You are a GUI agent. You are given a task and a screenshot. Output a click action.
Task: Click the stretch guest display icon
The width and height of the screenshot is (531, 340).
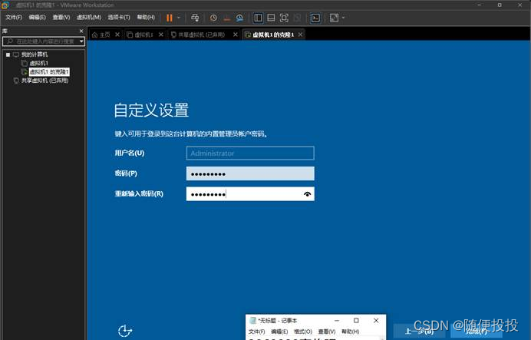click(x=335, y=18)
